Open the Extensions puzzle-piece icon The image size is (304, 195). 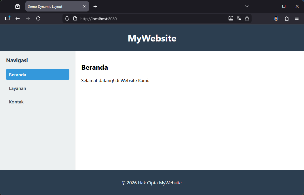[x=286, y=18]
